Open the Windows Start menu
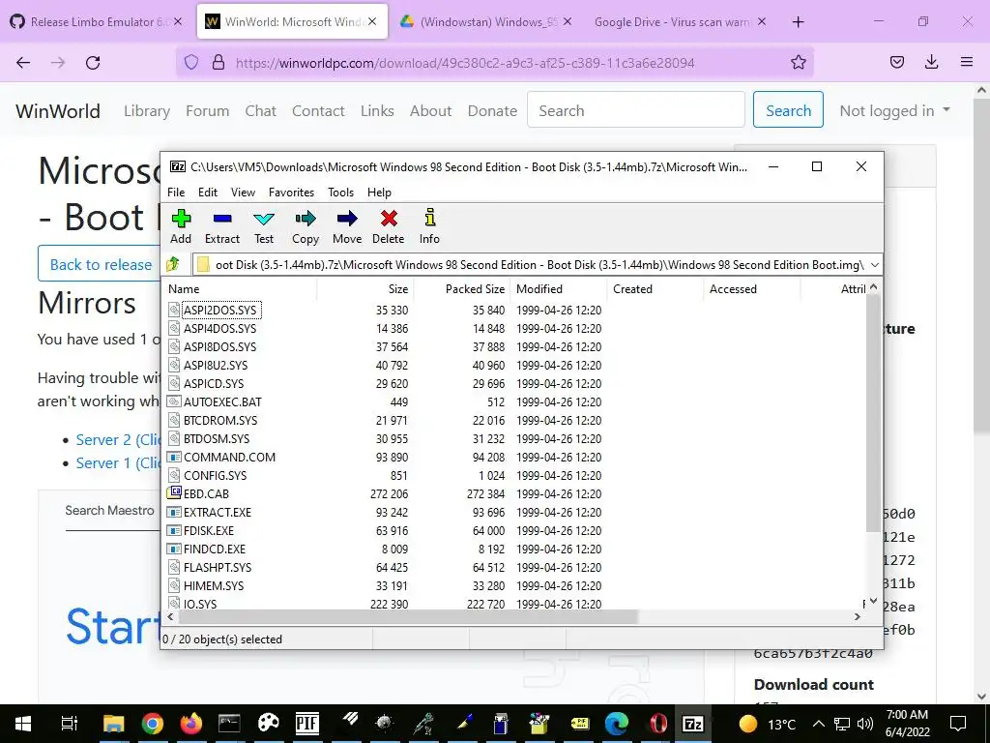Viewport: 990px width, 743px height. pyautogui.click(x=23, y=724)
